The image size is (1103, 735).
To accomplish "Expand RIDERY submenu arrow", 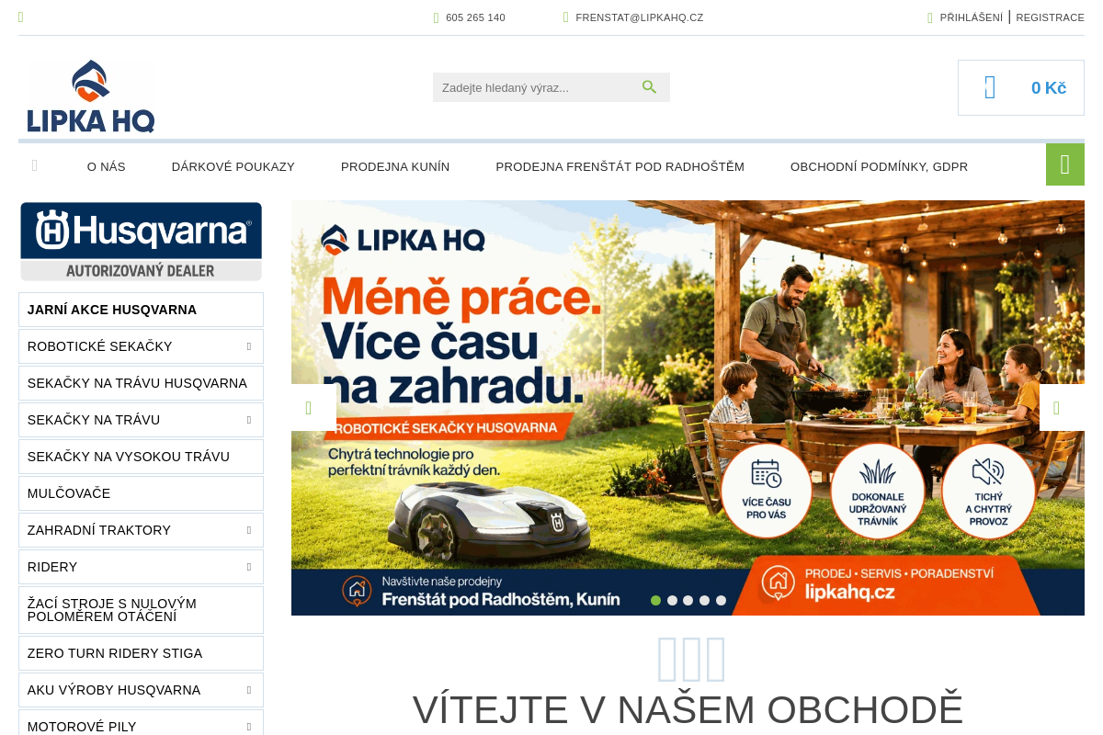I will (x=249, y=567).
